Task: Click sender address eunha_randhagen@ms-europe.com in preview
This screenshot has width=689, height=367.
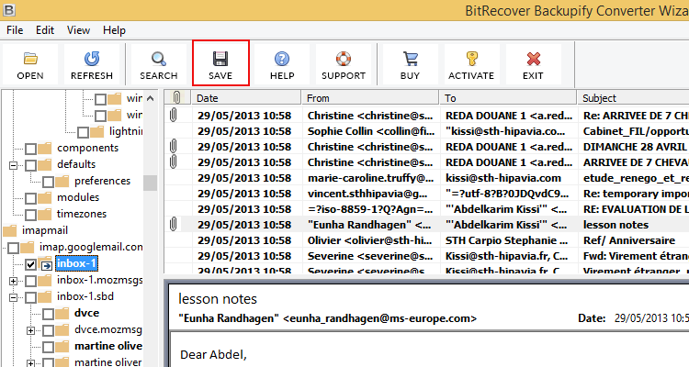Action: tap(379, 318)
